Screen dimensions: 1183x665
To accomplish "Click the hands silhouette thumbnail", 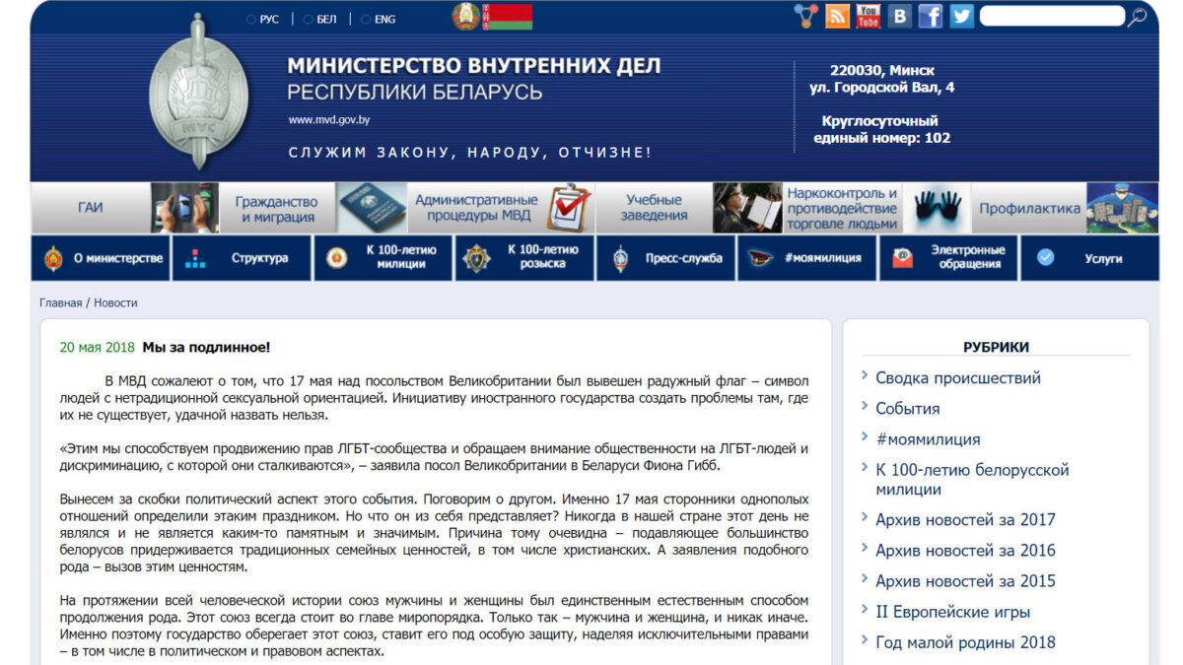I will point(938,208).
